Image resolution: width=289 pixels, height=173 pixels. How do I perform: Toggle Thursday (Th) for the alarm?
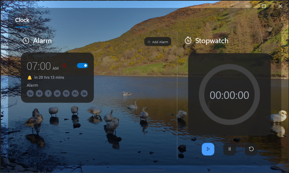tap(66, 94)
